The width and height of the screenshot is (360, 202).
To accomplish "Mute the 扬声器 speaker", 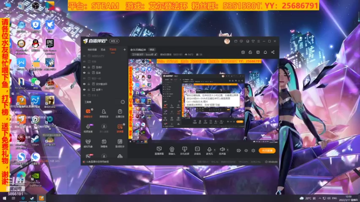I will (222, 151).
